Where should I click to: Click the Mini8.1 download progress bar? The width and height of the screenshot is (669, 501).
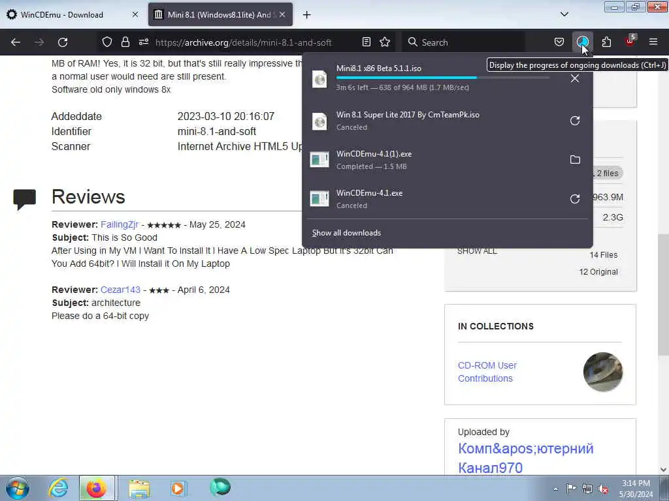click(x=442, y=78)
